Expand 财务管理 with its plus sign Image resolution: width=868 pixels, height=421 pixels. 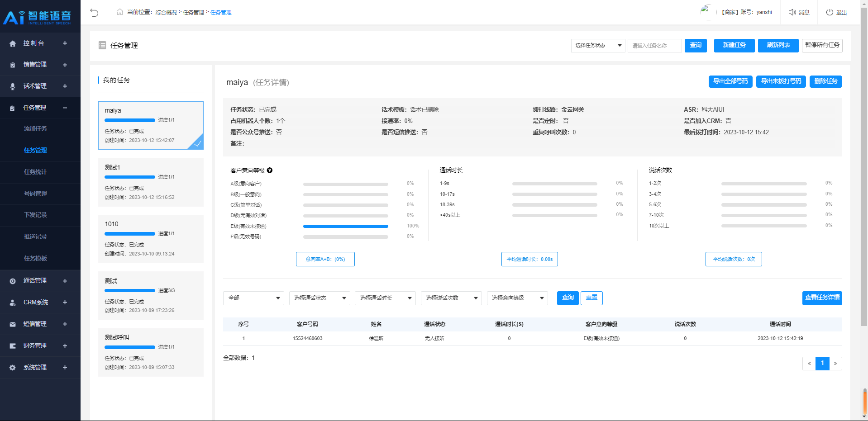[x=65, y=346]
